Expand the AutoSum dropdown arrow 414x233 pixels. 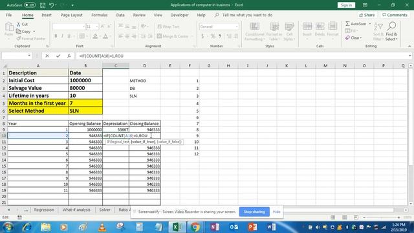coord(369,24)
